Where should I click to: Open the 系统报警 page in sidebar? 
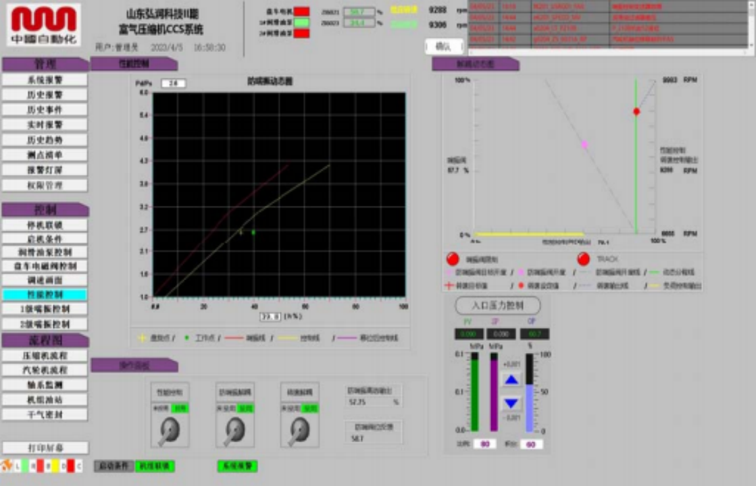click(45, 80)
